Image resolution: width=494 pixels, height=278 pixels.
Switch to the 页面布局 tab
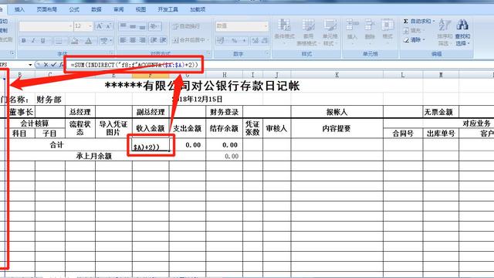[x=46, y=9]
